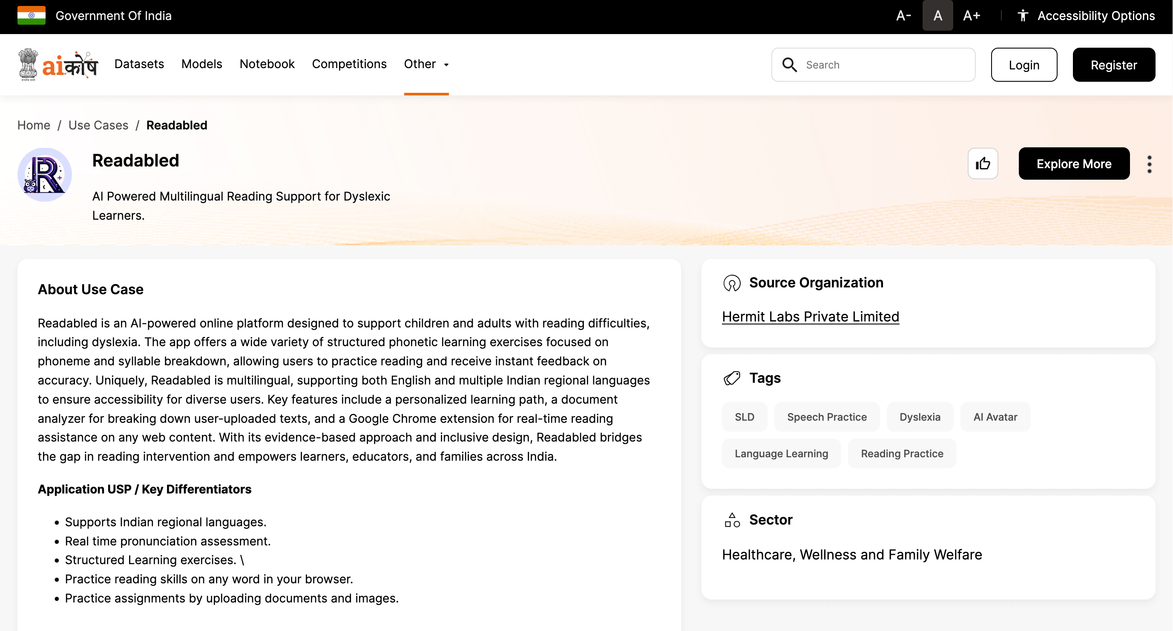Select the Reading Practice tag
1173x631 pixels.
pyautogui.click(x=902, y=453)
